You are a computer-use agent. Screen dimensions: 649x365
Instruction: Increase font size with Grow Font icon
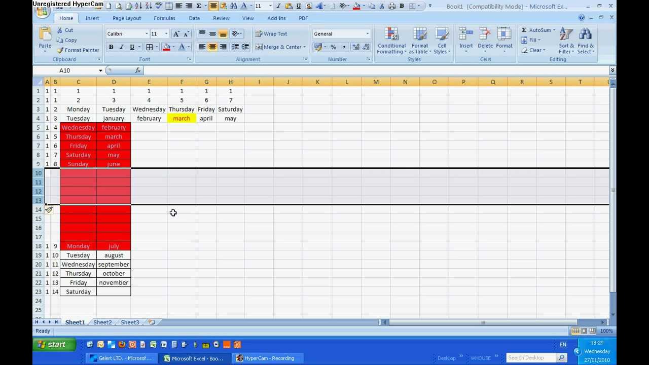[176, 34]
